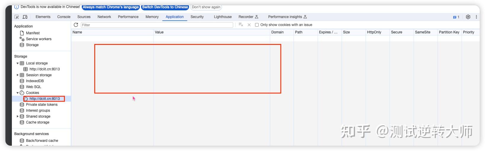Click Switch DevTools to Chinese button

tap(165, 7)
